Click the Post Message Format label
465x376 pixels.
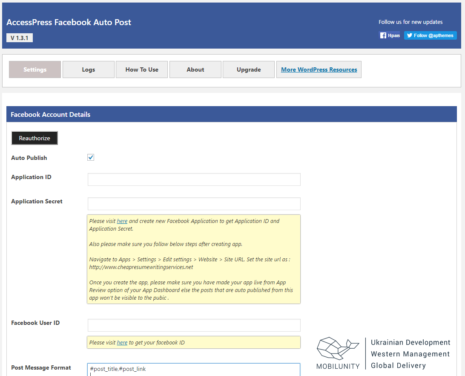point(41,367)
